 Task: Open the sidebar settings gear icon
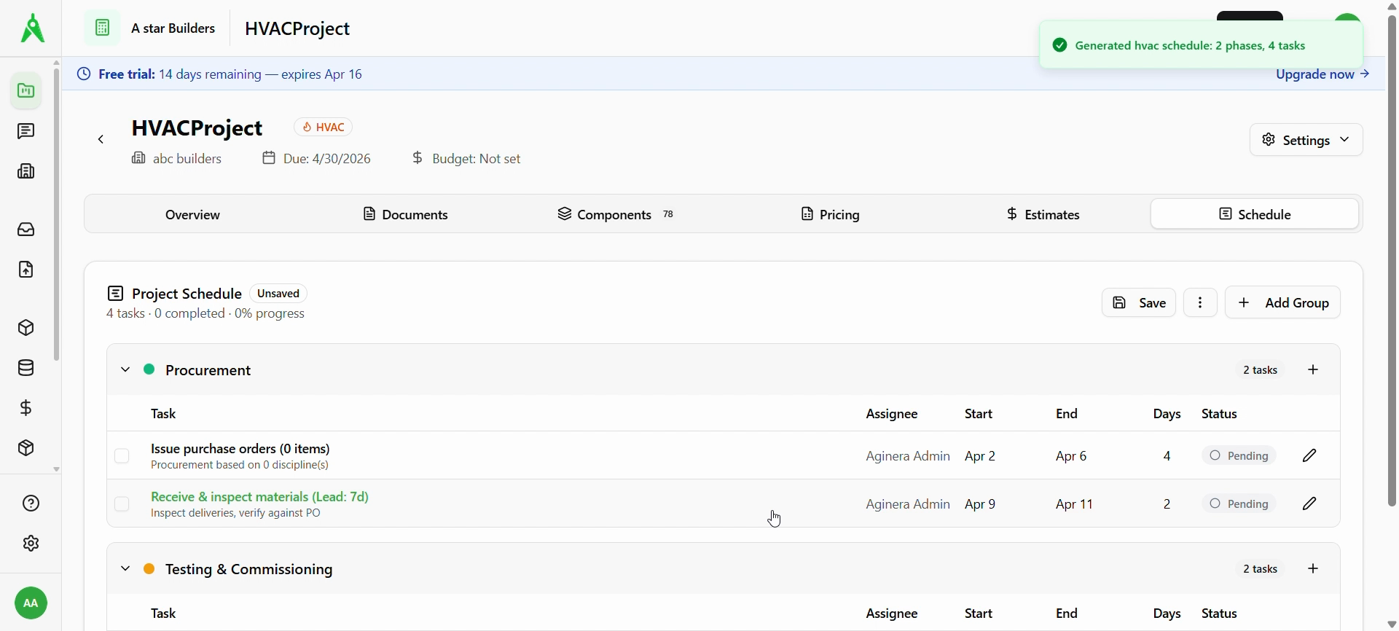pyautogui.click(x=31, y=544)
